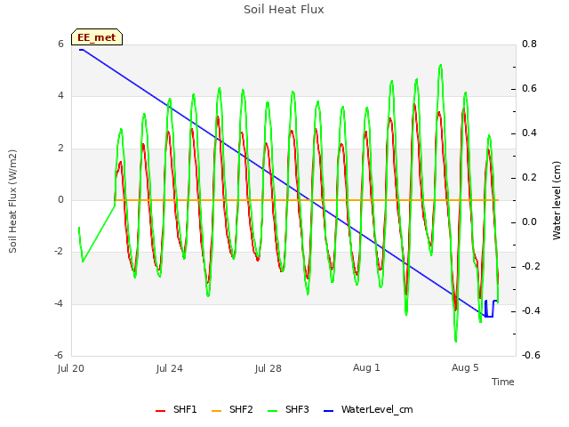
Task: Click the Soil Heat Flux (W/m2) axis title
Action: 13,202
